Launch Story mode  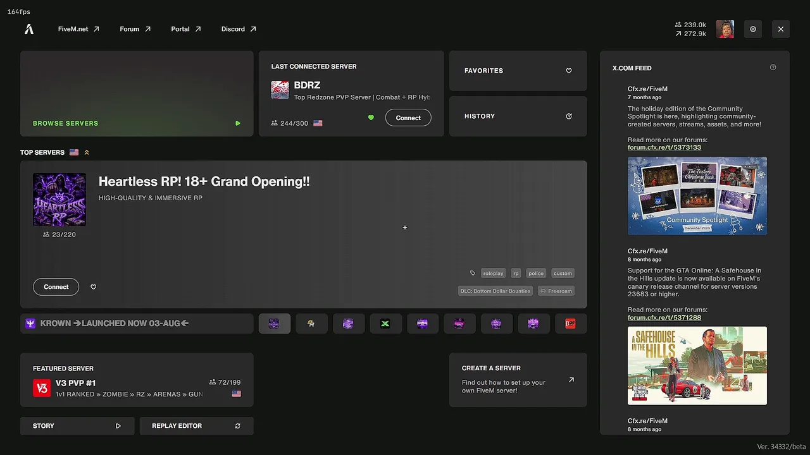[x=77, y=426]
